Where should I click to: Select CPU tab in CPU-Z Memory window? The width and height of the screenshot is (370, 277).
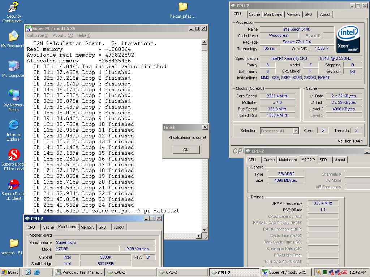tap(252, 160)
